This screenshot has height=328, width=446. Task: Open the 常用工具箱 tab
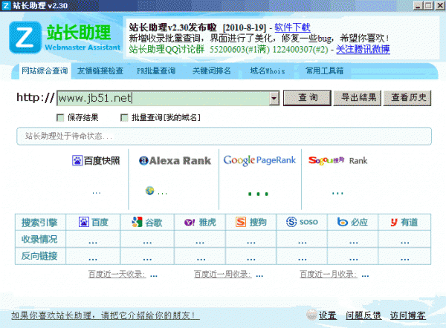click(x=324, y=70)
